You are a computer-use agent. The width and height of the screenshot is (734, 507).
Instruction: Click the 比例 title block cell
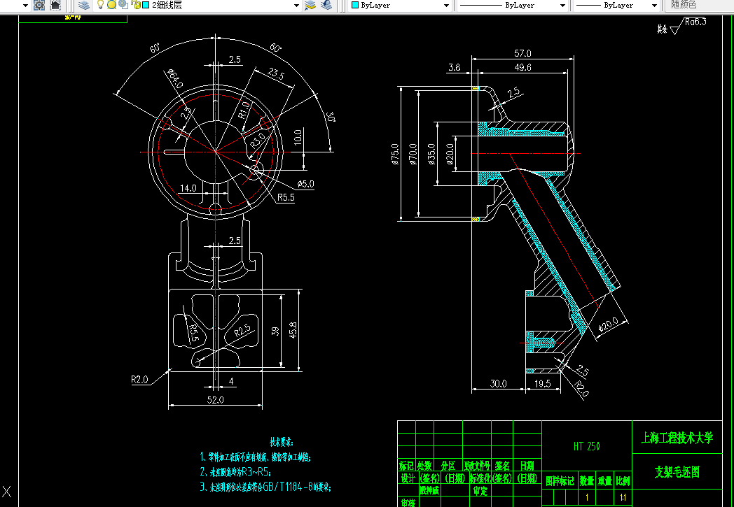(623, 481)
